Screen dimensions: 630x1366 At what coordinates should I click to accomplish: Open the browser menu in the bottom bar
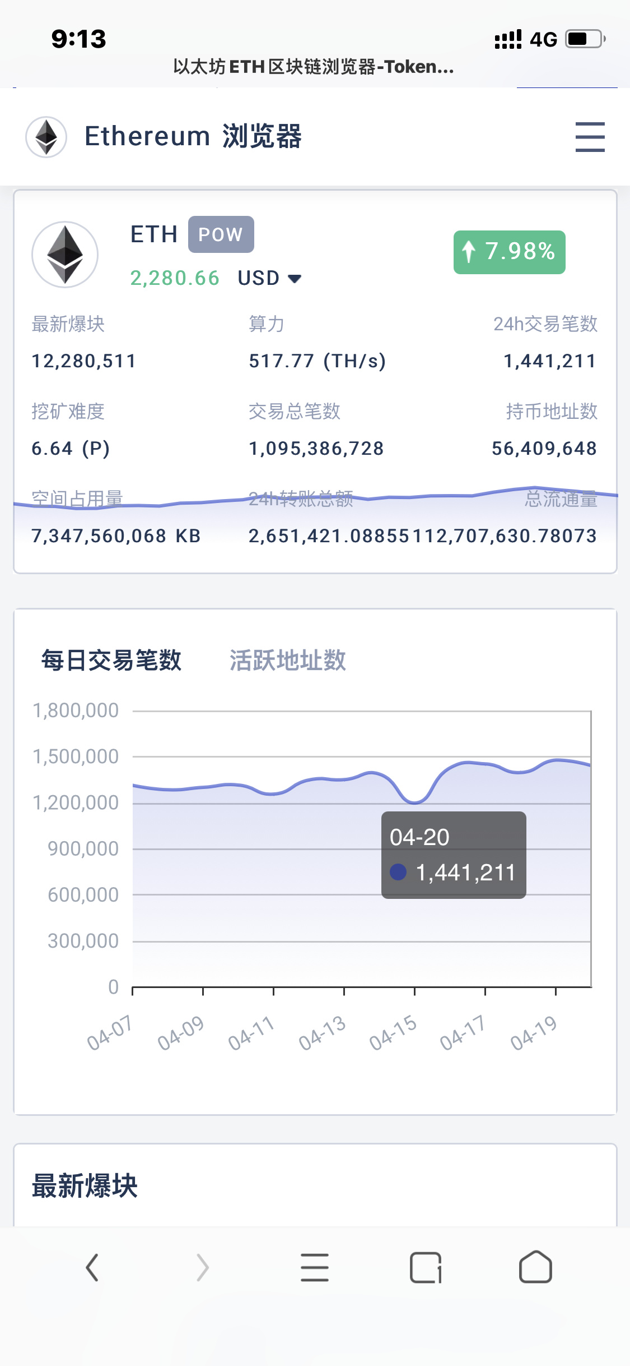(x=315, y=1267)
